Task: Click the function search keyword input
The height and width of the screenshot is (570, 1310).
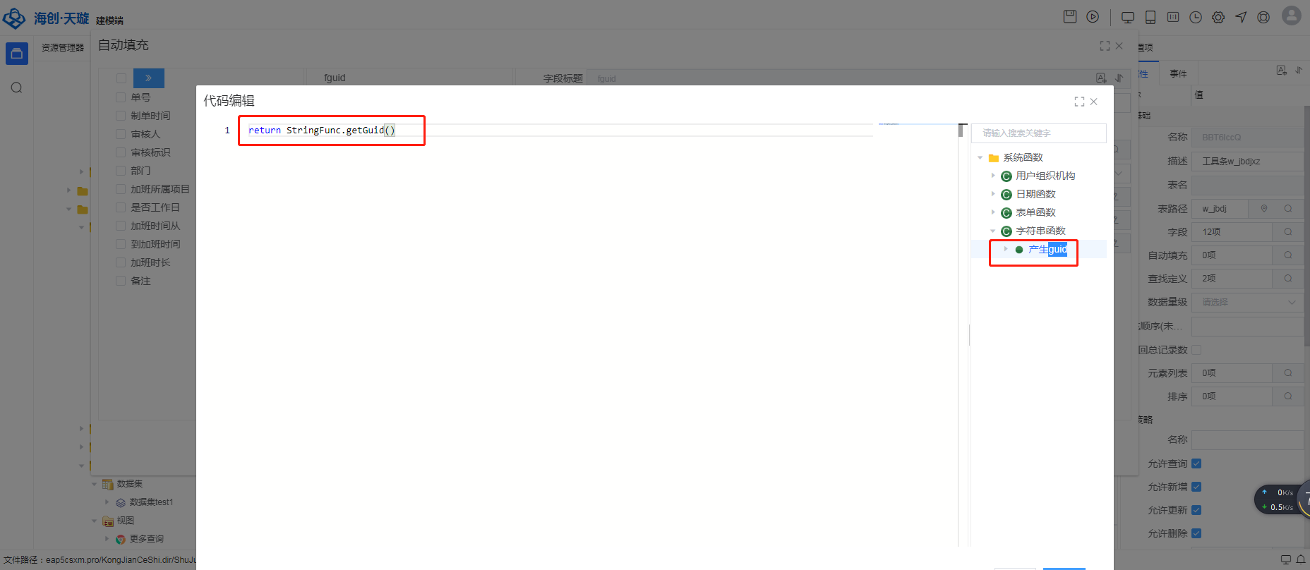Action: pos(1038,133)
